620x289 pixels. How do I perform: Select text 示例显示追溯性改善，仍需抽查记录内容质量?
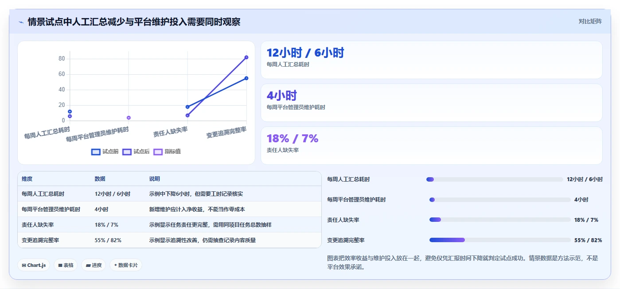(203, 240)
